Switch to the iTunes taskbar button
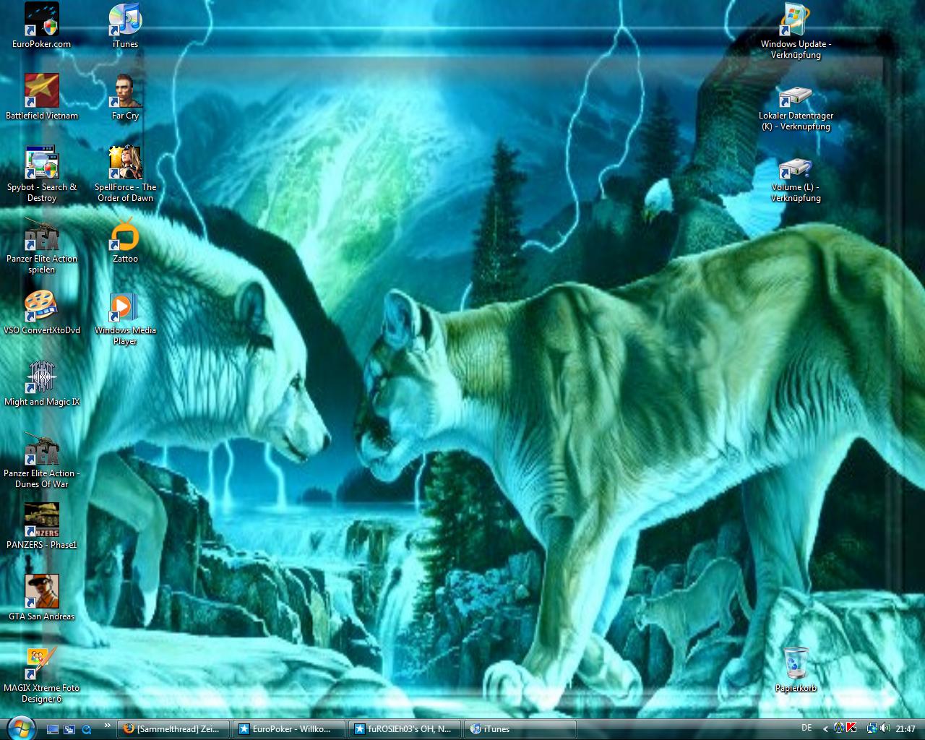Viewport: 925px width, 740px height. (x=520, y=729)
